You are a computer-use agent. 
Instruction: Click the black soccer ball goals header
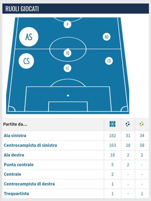[x=128, y=124]
